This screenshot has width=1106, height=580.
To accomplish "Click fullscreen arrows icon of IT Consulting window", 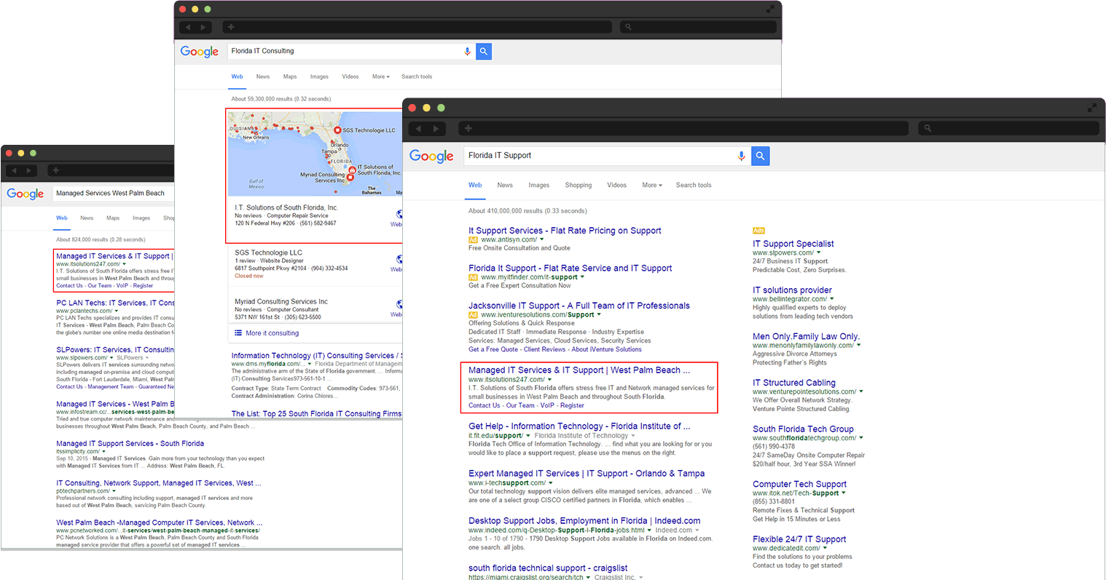I will [770, 9].
